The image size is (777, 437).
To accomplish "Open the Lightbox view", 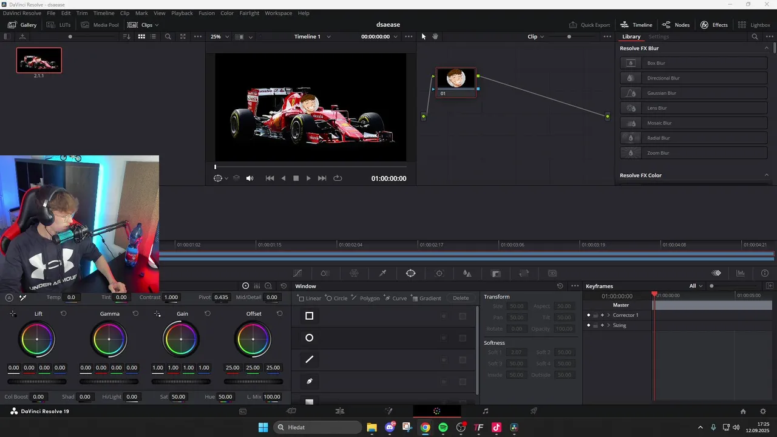I will click(754, 25).
